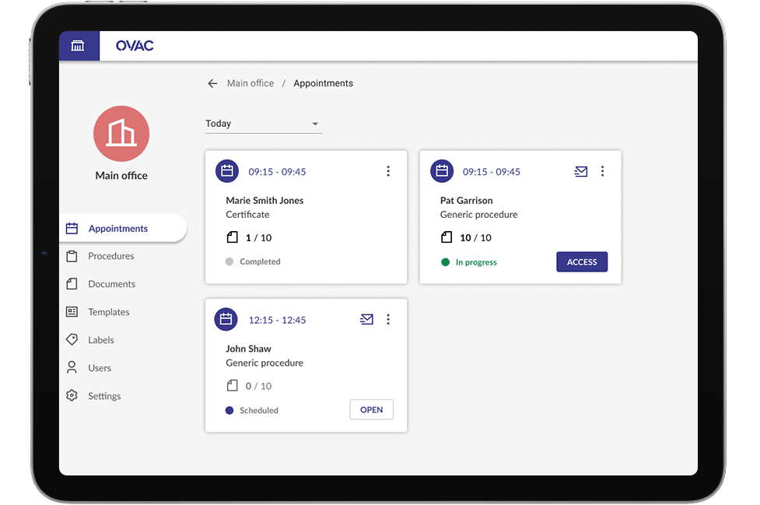Viewport: 760px width, 505px height.
Task: Expand the three-dot menu on John Shaw card
Action: pos(388,319)
